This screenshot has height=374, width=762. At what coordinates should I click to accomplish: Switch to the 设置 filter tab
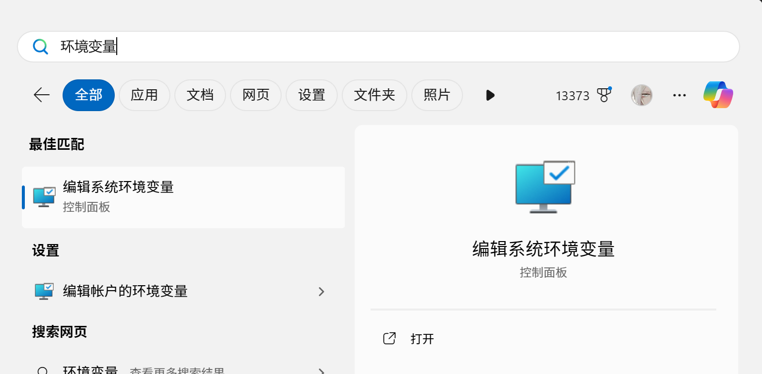pyautogui.click(x=311, y=95)
